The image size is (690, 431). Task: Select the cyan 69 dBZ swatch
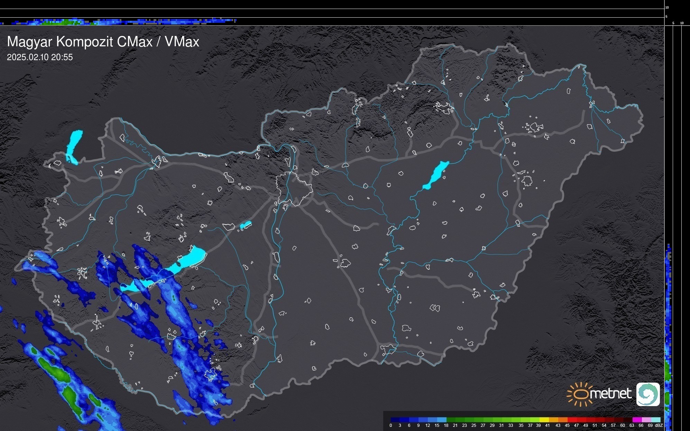tap(656, 420)
